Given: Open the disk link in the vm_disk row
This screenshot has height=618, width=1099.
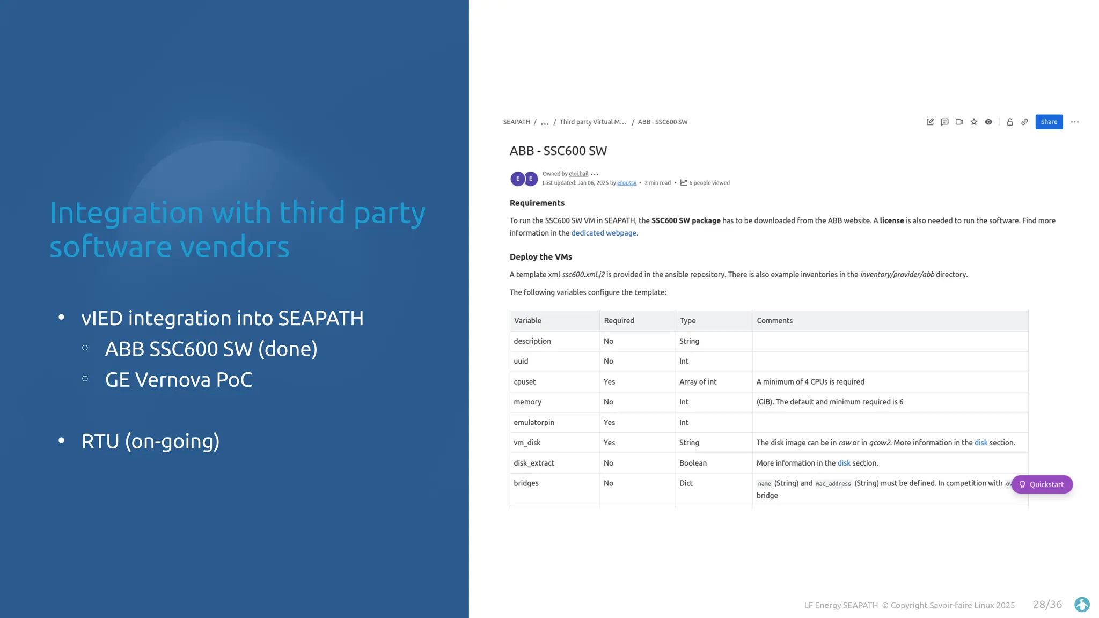Looking at the screenshot, I should pos(981,443).
